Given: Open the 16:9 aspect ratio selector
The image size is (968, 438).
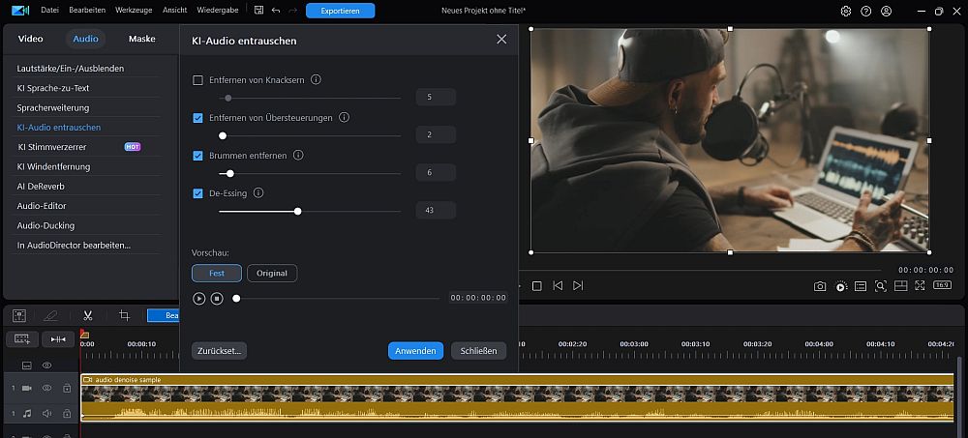Looking at the screenshot, I should (942, 285).
